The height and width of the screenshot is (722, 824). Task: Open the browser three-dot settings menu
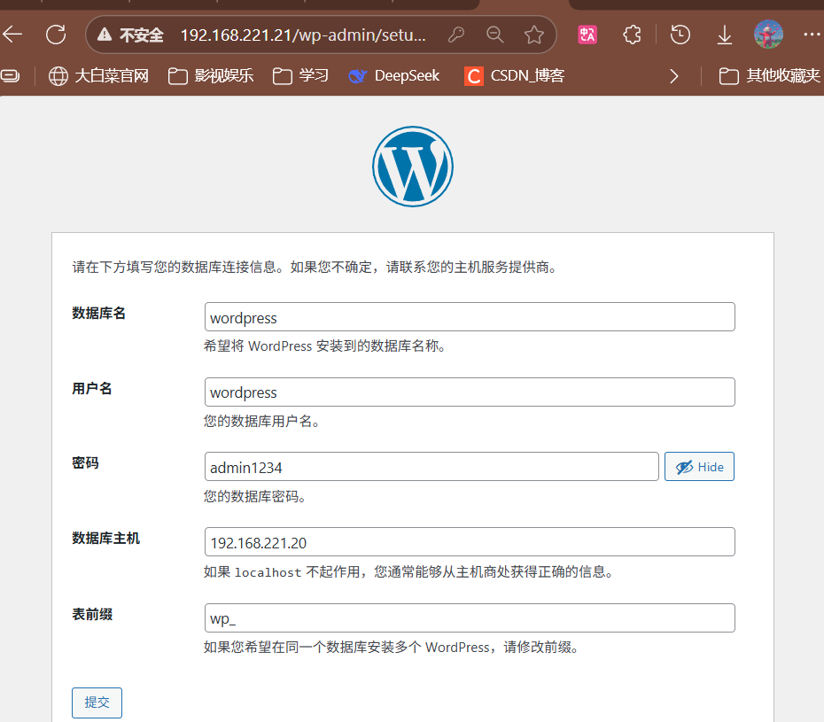click(812, 35)
